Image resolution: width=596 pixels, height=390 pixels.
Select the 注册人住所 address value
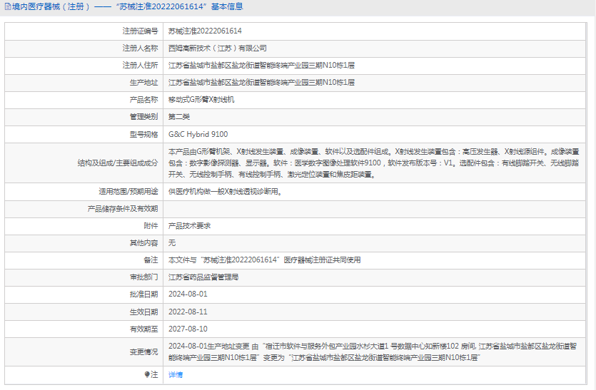(x=261, y=66)
